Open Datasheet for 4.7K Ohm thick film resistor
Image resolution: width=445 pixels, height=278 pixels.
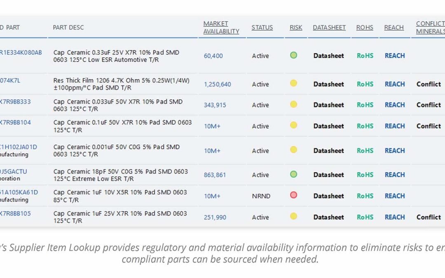[329, 84]
